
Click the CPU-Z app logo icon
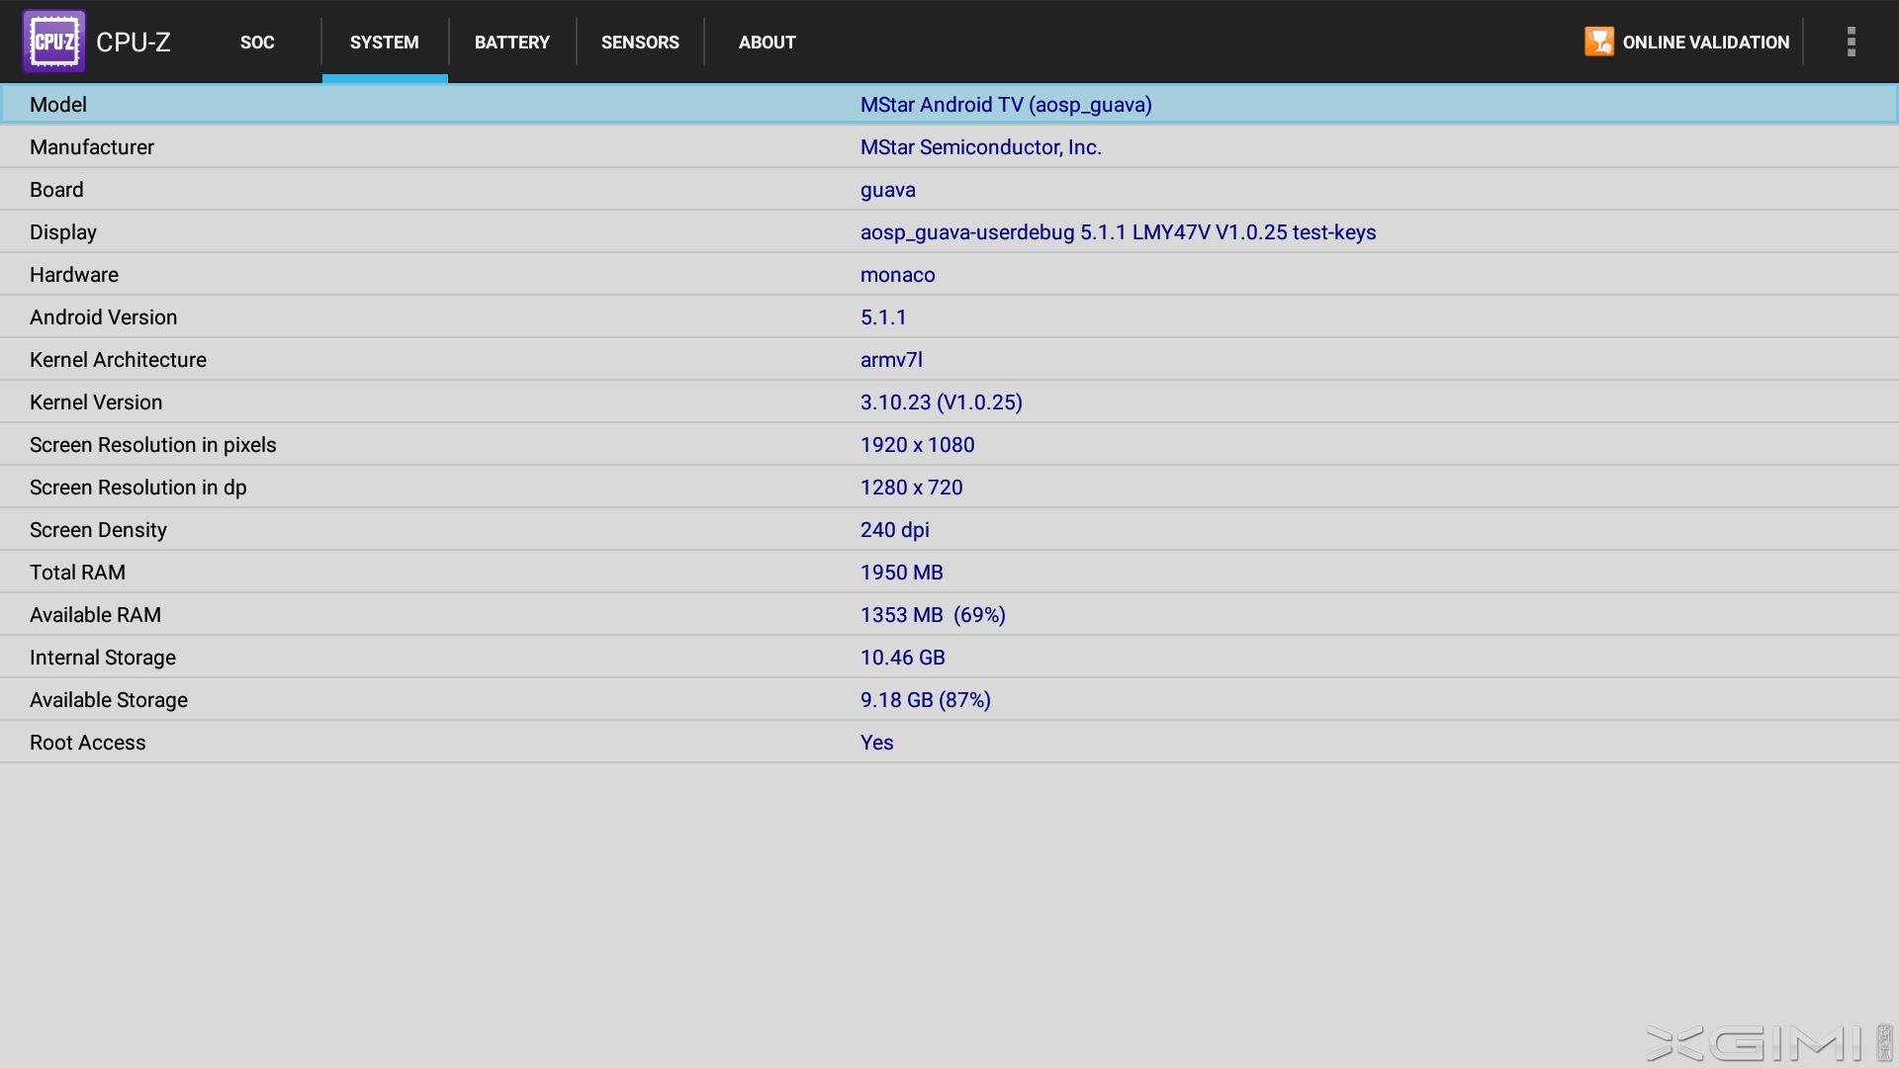pos(54,42)
